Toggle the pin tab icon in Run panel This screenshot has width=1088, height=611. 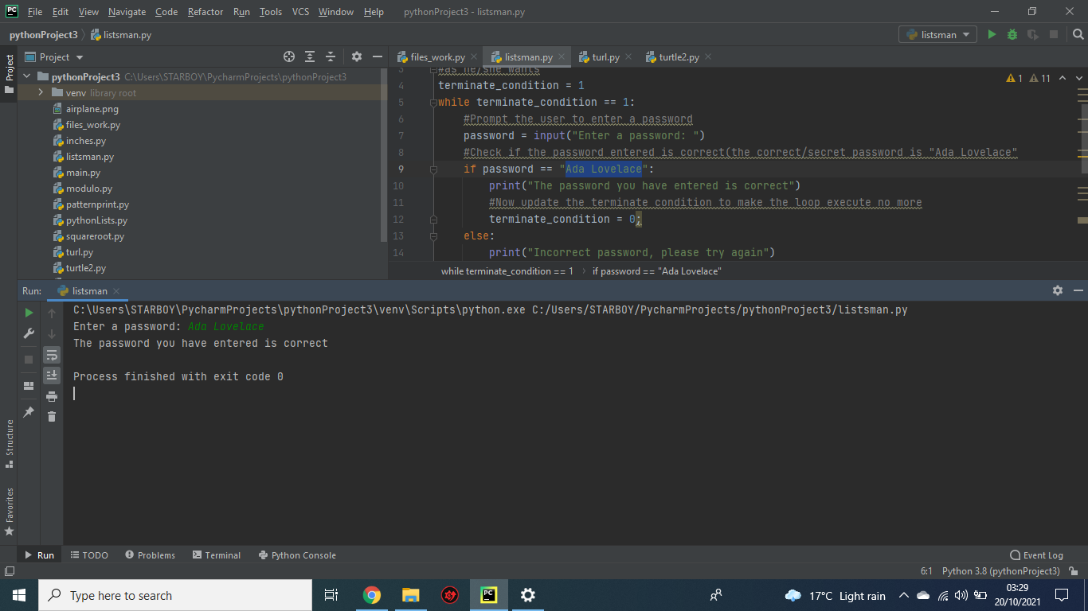click(x=29, y=411)
